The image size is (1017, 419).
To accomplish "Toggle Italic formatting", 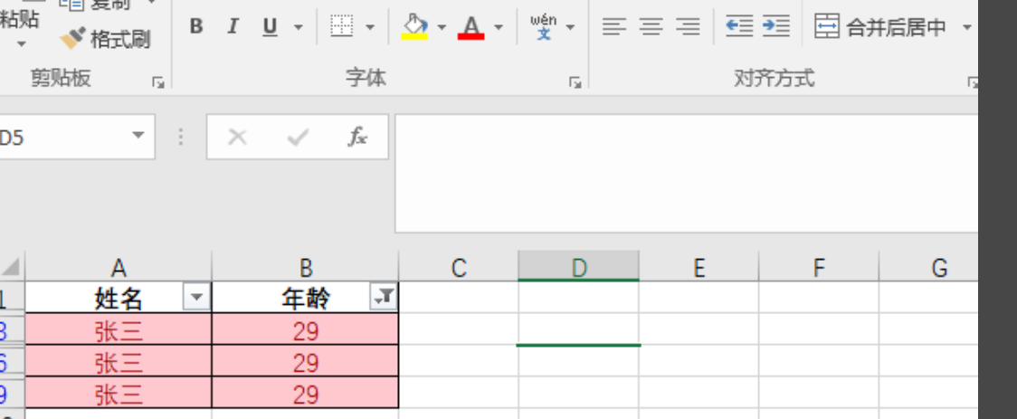I will [233, 26].
